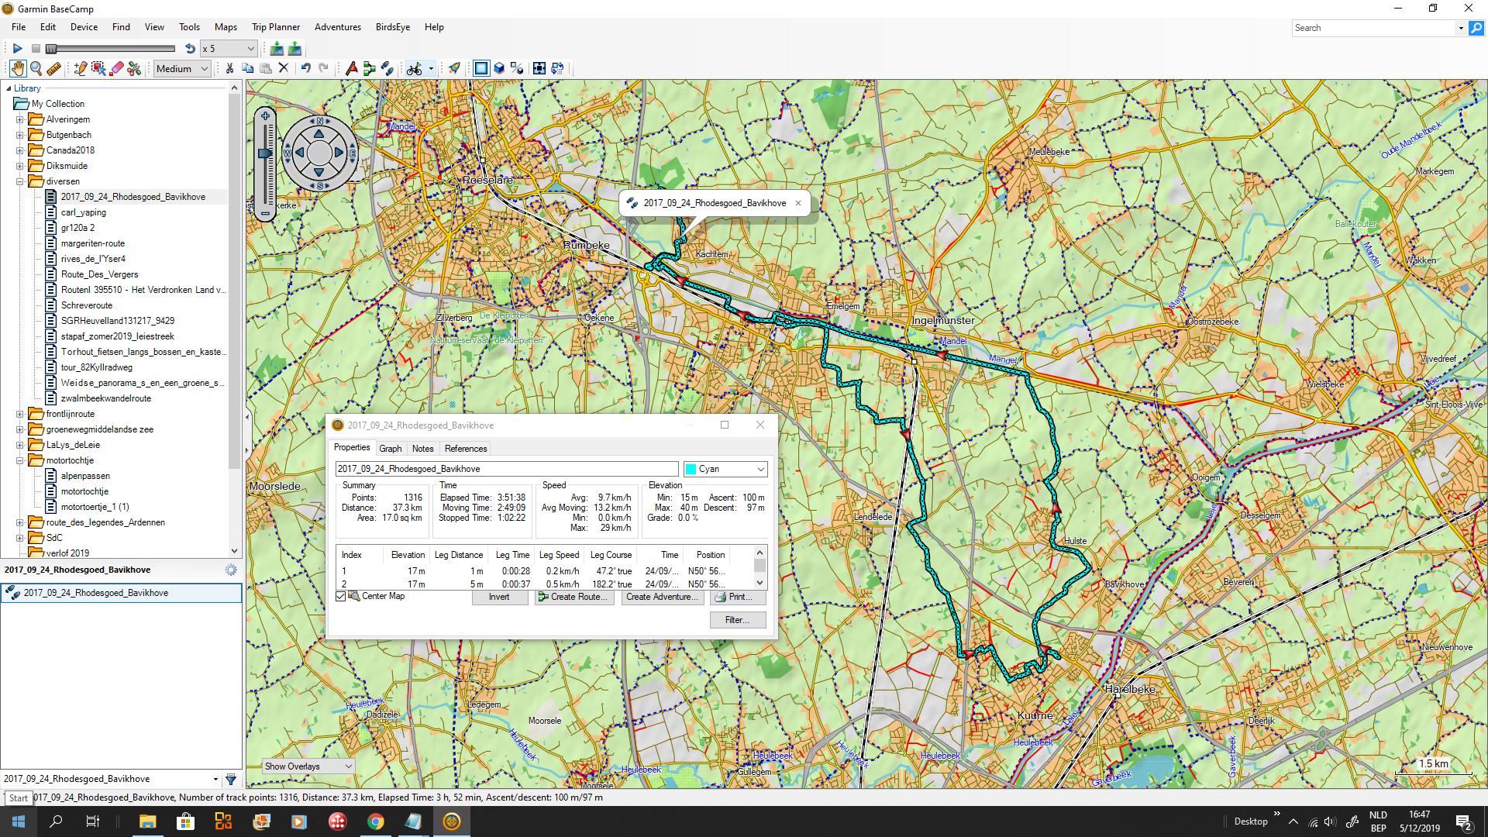This screenshot has height=837, width=1488.
Task: Click the rewind playback arrow icon
Action: [x=190, y=49]
